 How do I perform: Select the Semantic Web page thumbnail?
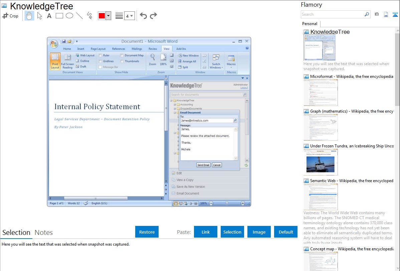(x=321, y=197)
